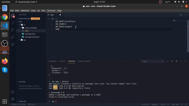Open the Kdenlive icon in dock
189x106 pixels.
click(x=5, y=52)
